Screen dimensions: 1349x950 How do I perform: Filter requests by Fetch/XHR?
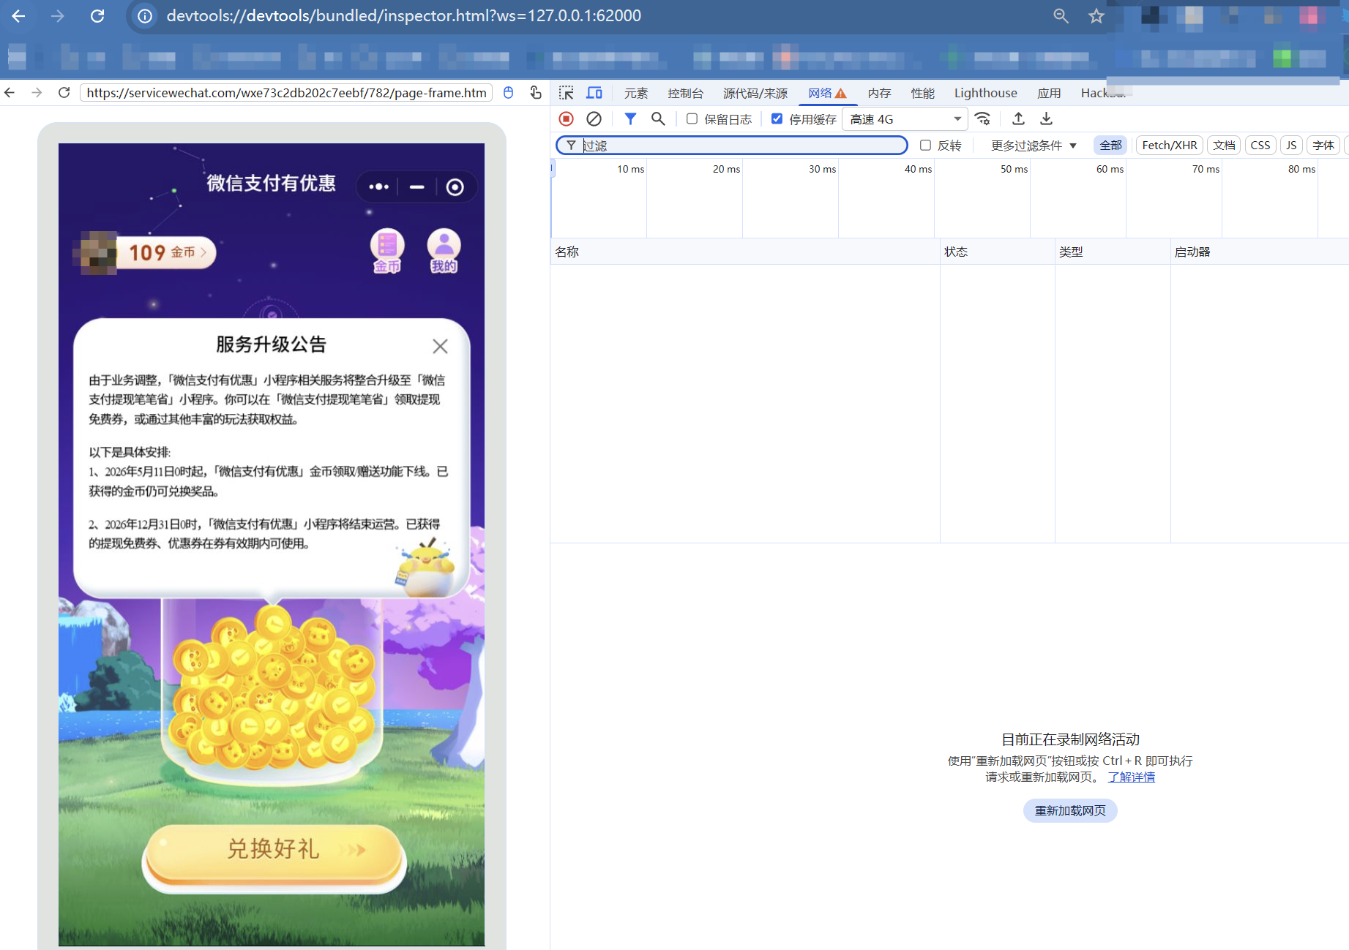(x=1169, y=146)
